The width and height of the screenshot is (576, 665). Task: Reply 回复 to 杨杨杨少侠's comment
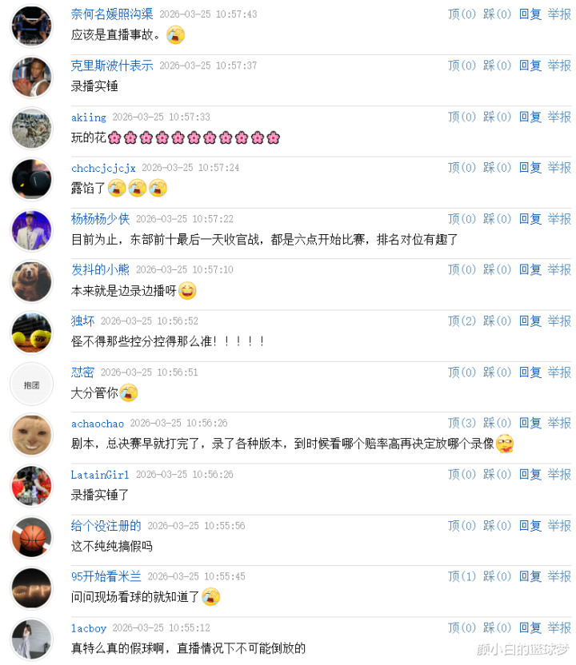click(530, 219)
